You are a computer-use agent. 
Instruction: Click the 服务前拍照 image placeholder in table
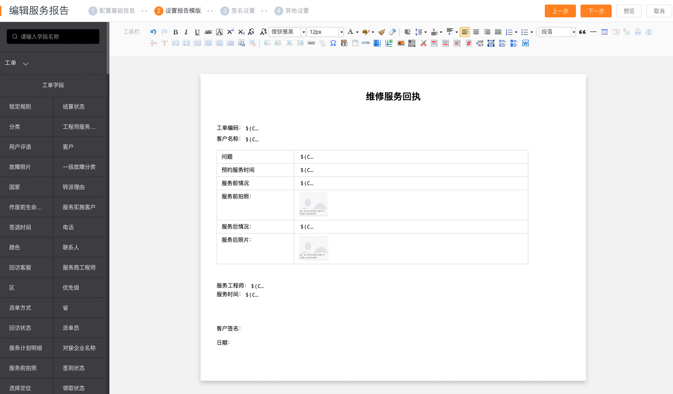coord(313,204)
